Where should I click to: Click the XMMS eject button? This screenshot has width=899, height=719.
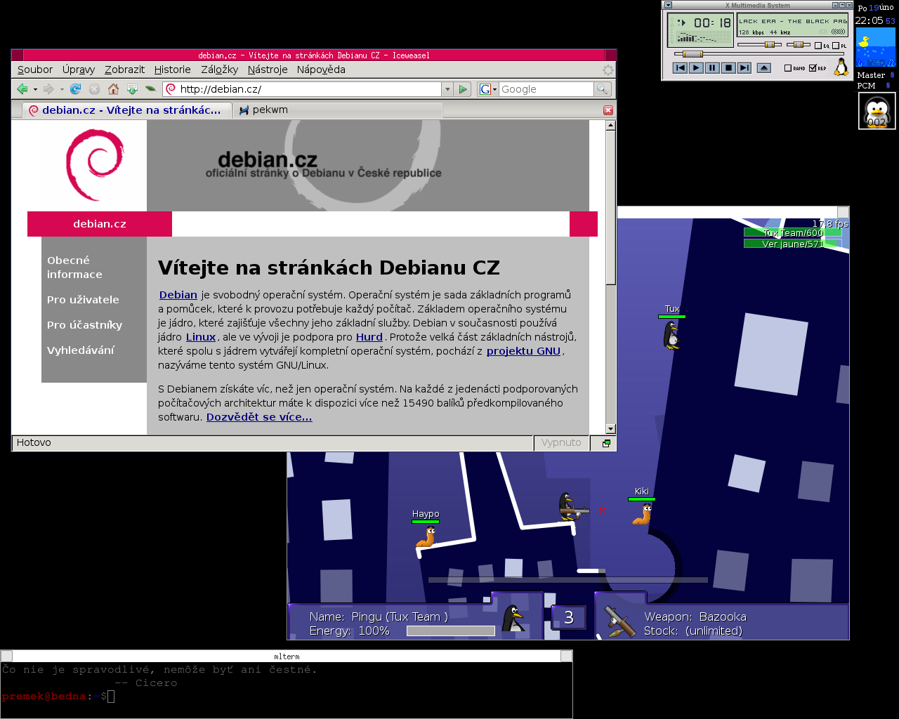coord(764,68)
